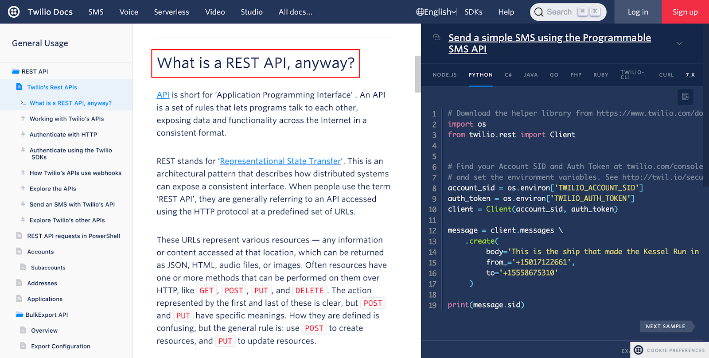Viewport: 709px width, 358px height.
Task: Open the Send a simple SMS title link
Action: click(549, 43)
